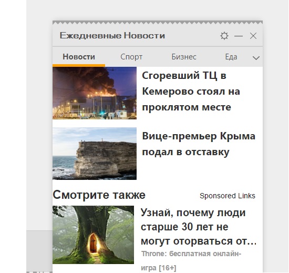Minimize the Ежедневные Новости widget
Viewport: 289px width, 273px height.
239,36
